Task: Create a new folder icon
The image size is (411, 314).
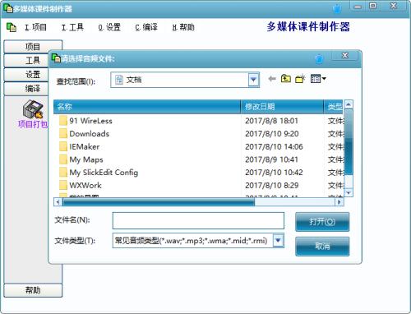Action: pos(300,79)
